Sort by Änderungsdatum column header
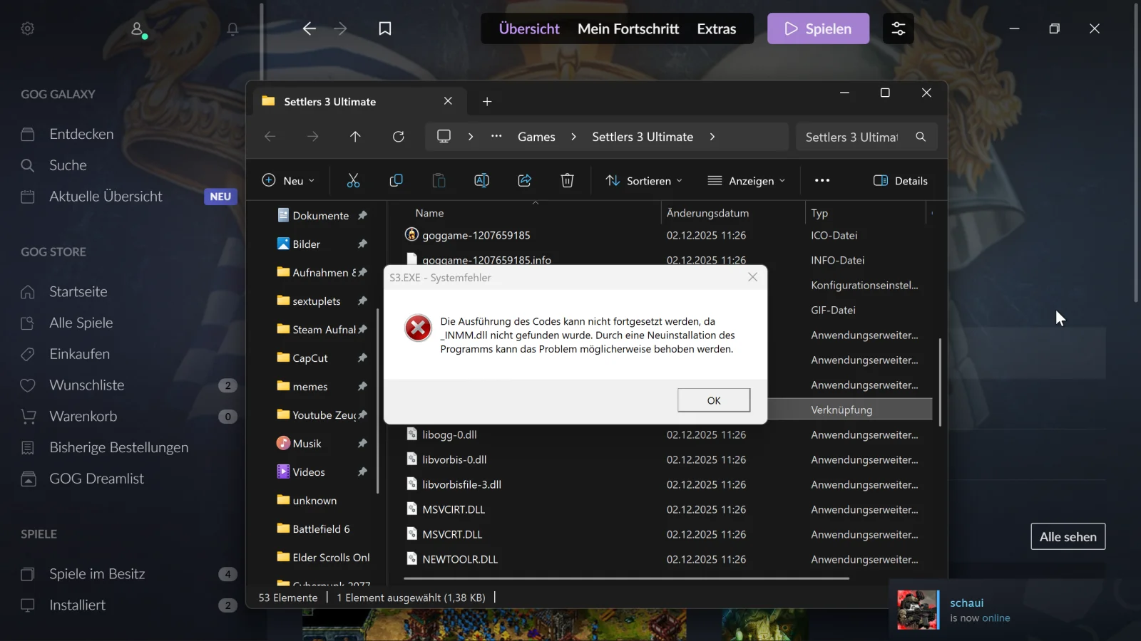 click(x=707, y=213)
